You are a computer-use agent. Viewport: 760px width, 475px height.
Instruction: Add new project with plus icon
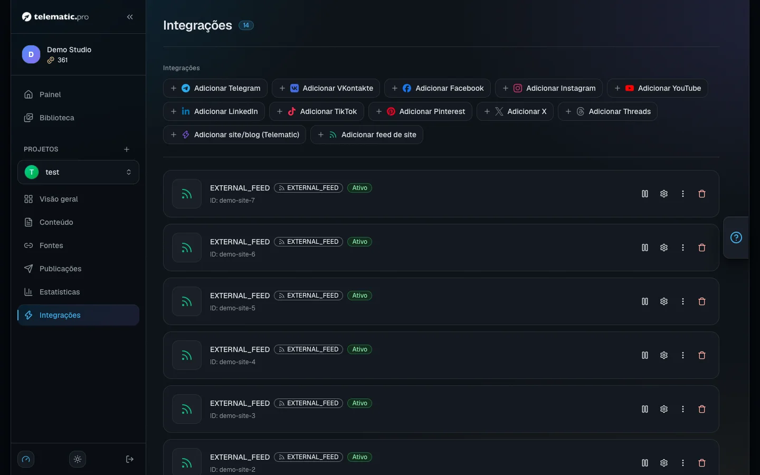(x=127, y=149)
